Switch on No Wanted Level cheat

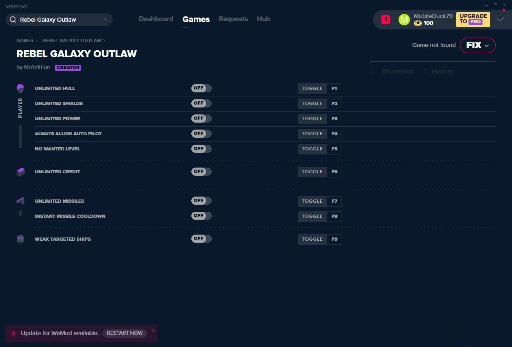click(201, 149)
